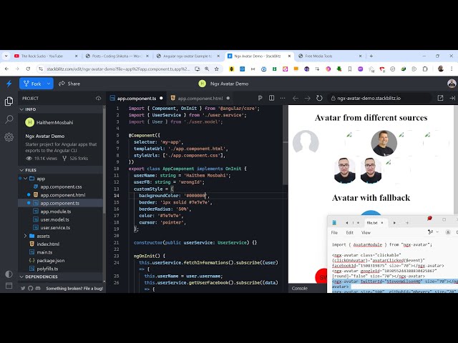Open the Console panel

click(299, 288)
